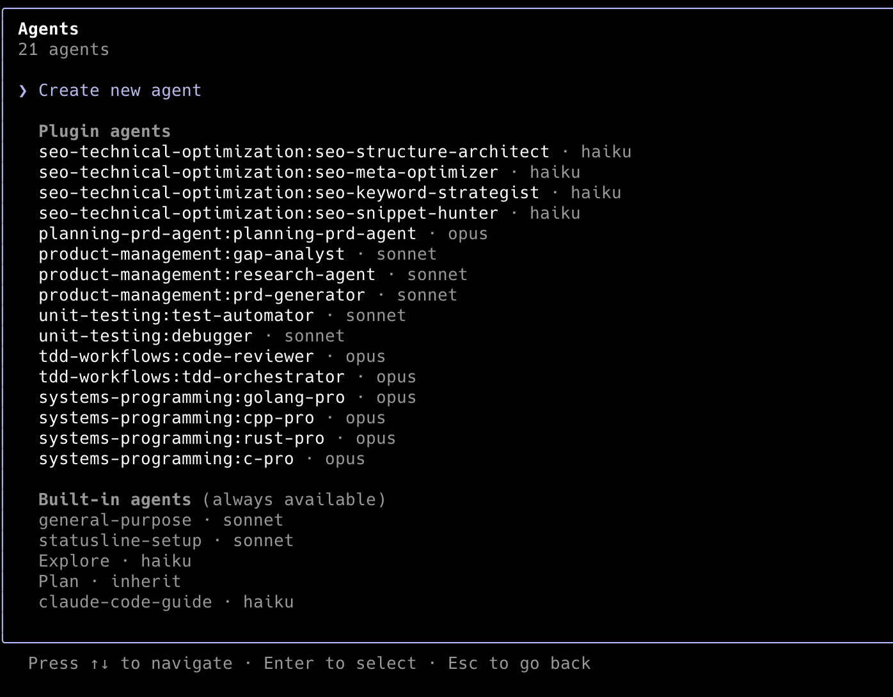Viewport: 893px width, 697px height.
Task: Choose the test-automator agent
Action: [176, 316]
